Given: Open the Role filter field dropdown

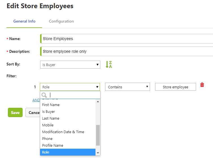Looking at the screenshot, I should point(70,87).
